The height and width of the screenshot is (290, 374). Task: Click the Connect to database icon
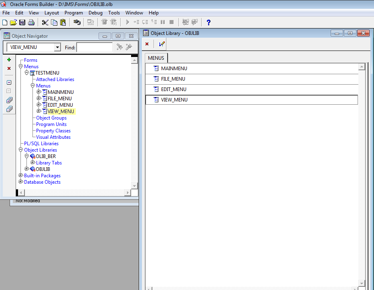(77, 22)
